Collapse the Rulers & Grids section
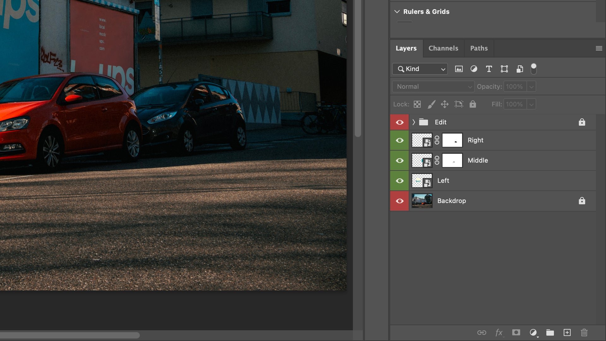 pos(397,12)
